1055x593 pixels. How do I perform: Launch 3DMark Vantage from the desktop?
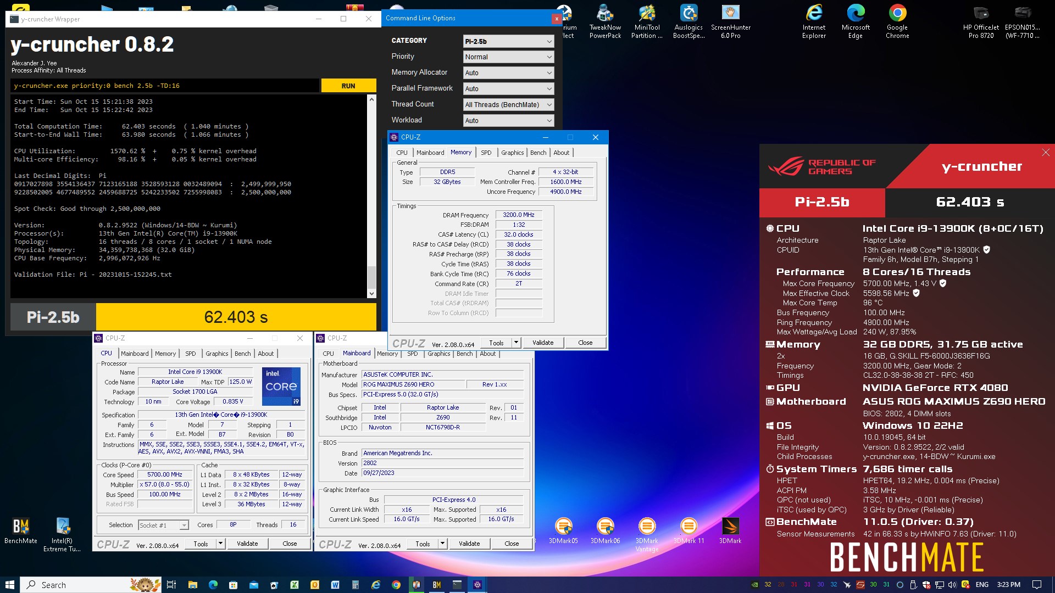[647, 534]
